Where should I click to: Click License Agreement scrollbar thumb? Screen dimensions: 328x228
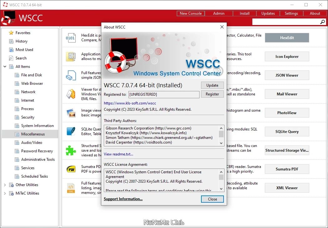pos(221,177)
